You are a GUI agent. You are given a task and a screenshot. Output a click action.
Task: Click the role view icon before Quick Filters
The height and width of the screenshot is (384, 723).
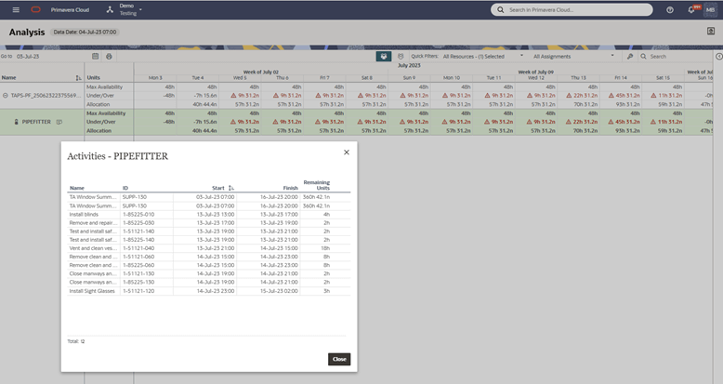coord(401,57)
